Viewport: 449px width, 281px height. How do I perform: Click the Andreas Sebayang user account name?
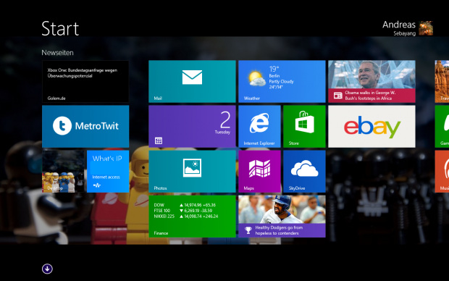point(399,28)
